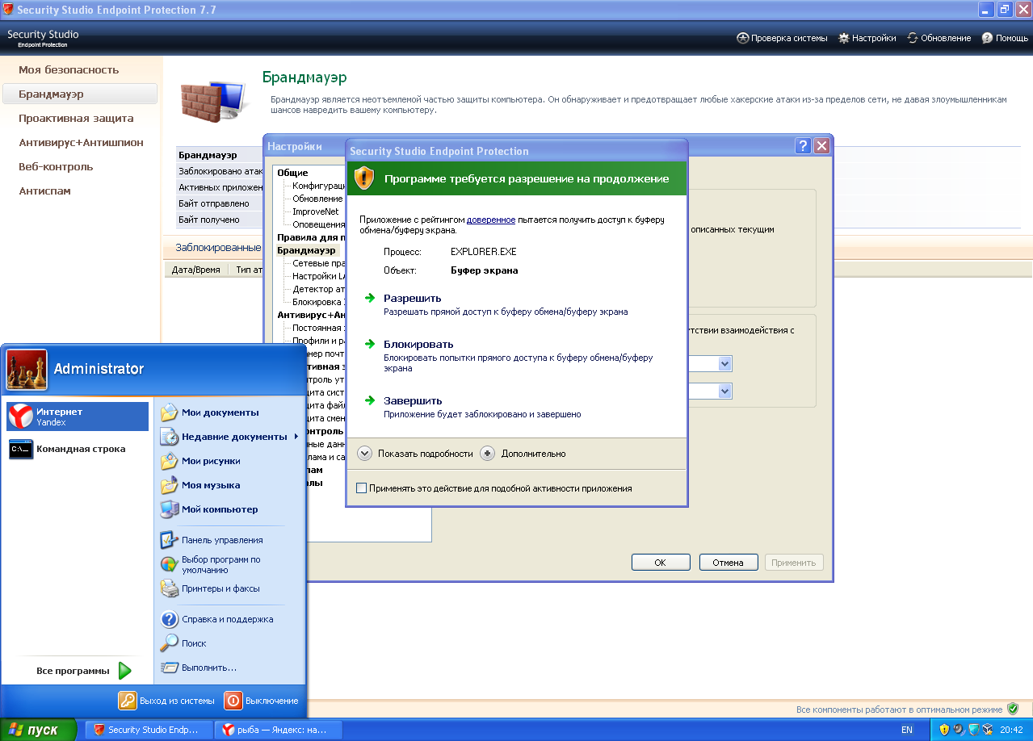
Task: Select Общие in settings tree
Action: click(292, 173)
